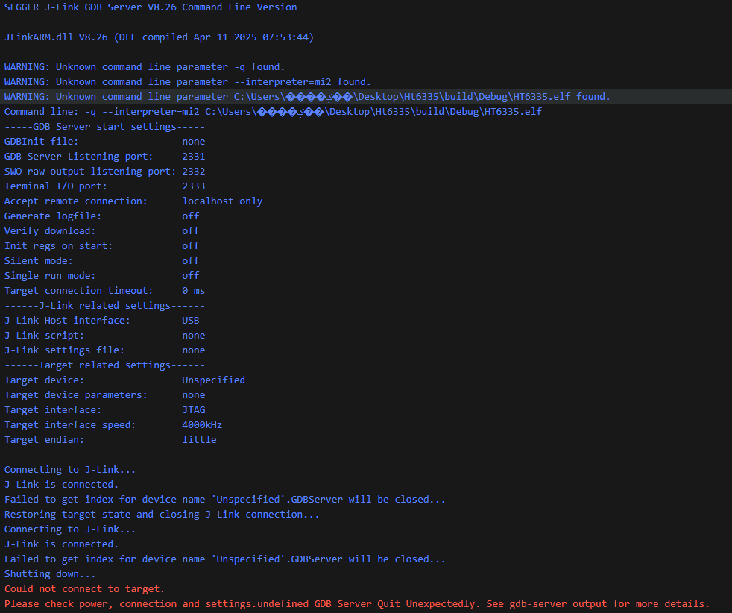Click the Target interface JTAG value
This screenshot has width=732, height=613.
pos(193,410)
